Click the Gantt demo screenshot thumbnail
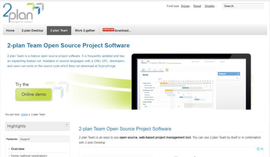The image size is (270, 157). [x=191, y=81]
